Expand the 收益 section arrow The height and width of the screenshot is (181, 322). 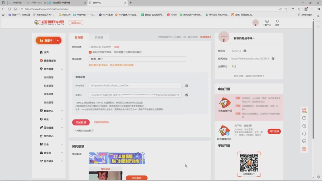pyautogui.click(x=62, y=119)
